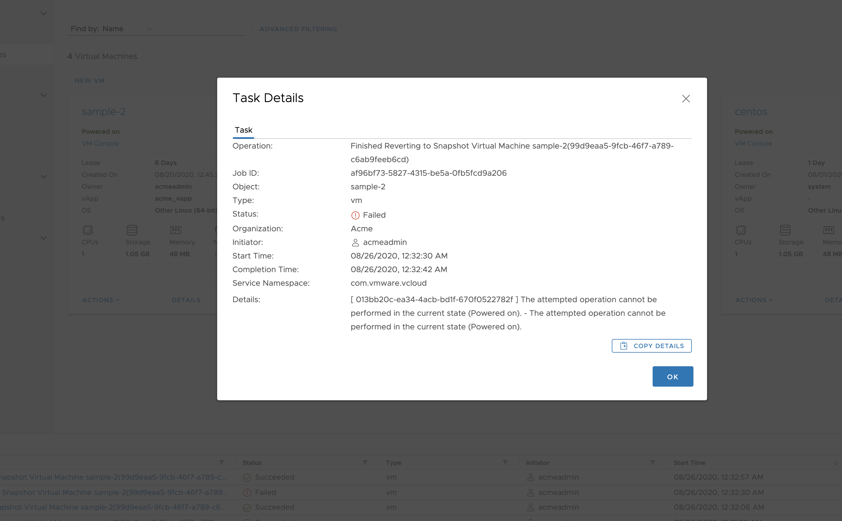842x521 pixels.
Task: Click the sample-2 CPUs icon
Action: point(88,230)
